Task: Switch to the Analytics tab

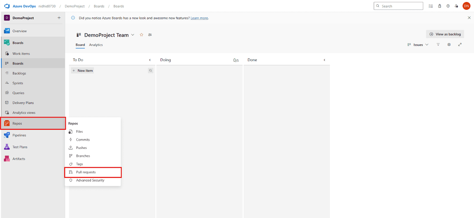Action: click(96, 45)
